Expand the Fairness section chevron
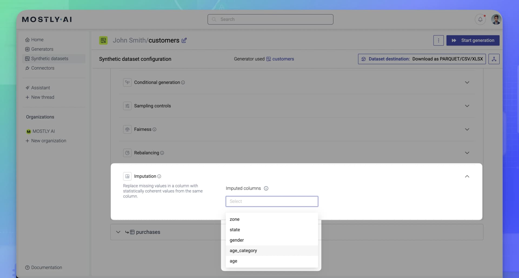Image resolution: width=519 pixels, height=278 pixels. [467, 129]
